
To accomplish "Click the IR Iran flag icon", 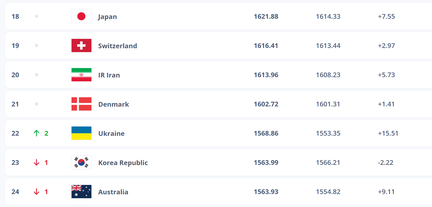I will (x=81, y=75).
